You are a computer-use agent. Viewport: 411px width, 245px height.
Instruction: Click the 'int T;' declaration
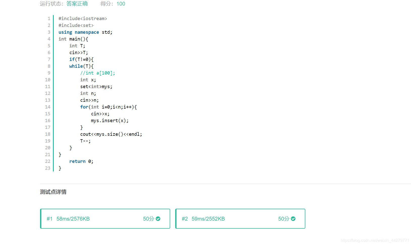[x=77, y=46]
